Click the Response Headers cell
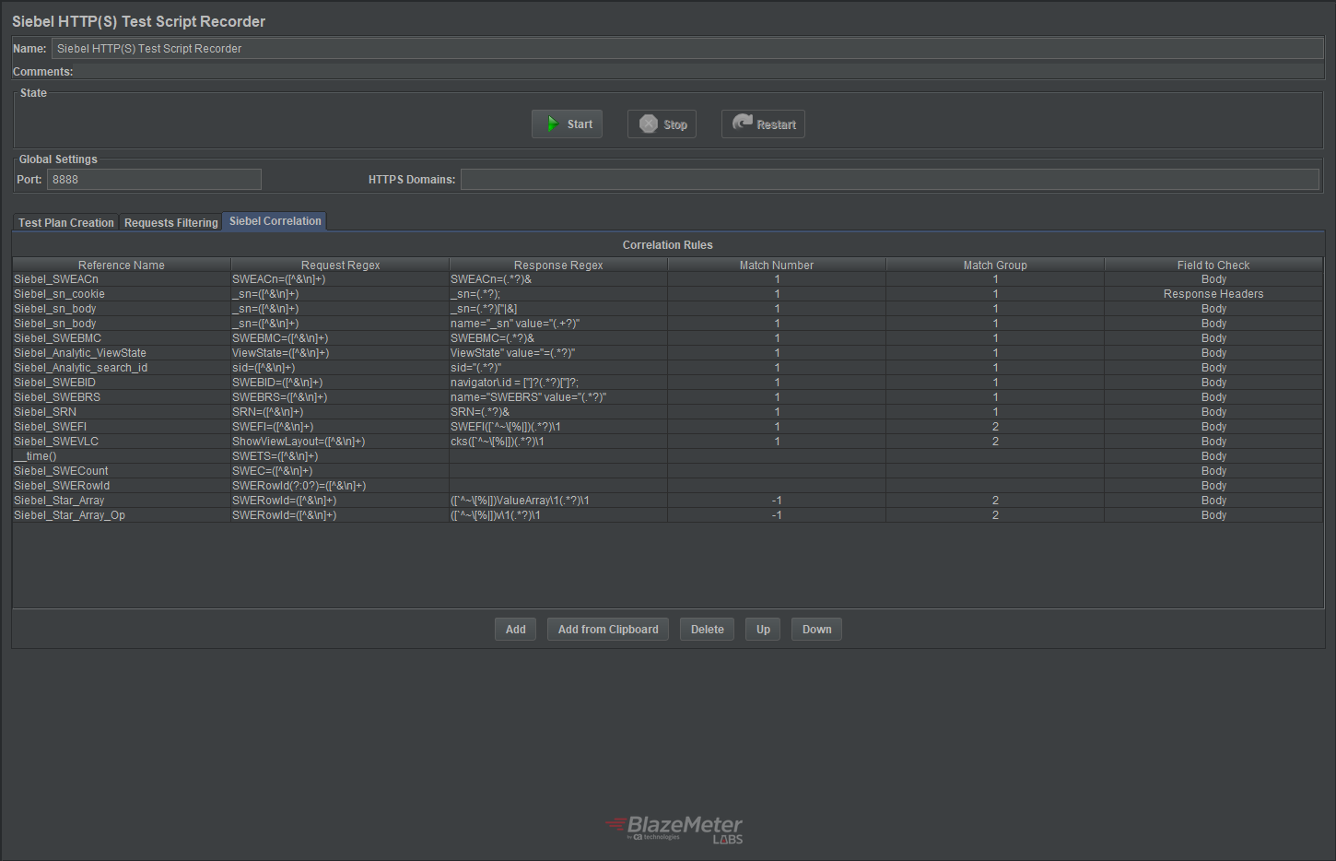1336x861 pixels. click(1213, 294)
